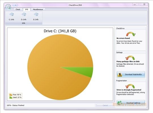Click the '100% - Status: Finished' status text

coord(15,105)
